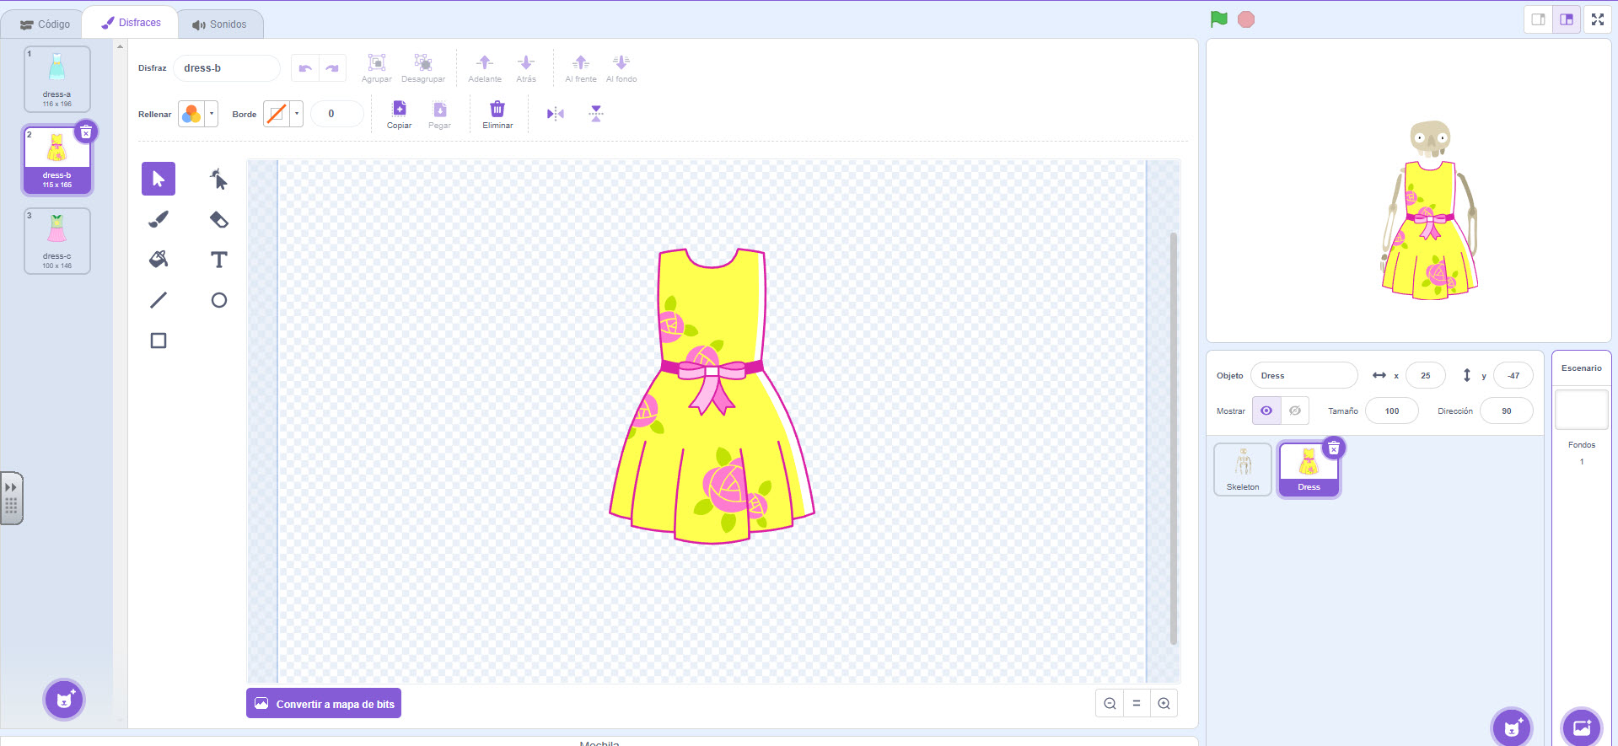Pick the Fill bucket tool
Screen dimensions: 1618x746
[159, 260]
